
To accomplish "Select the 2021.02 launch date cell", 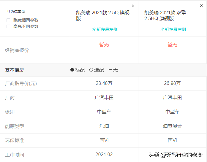I will 104,155.
